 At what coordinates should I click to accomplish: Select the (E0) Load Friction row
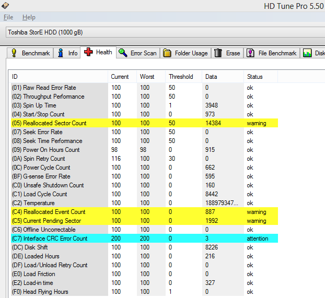point(144,274)
